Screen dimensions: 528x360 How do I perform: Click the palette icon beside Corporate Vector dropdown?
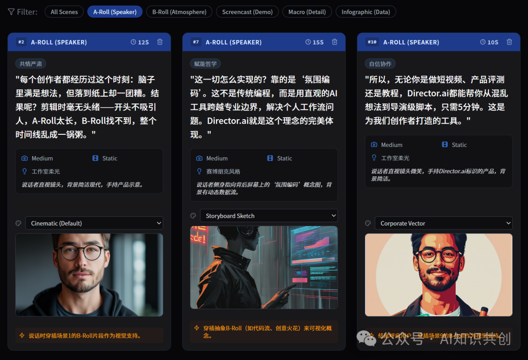(x=368, y=223)
